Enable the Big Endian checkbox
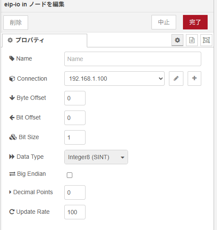Viewport: 217px width, 230px height. [x=69, y=175]
